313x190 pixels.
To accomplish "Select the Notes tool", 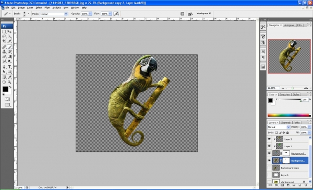I will (x=4, y=77).
